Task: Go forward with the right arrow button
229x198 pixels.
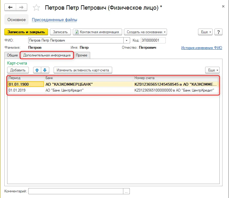Action: click(x=21, y=7)
